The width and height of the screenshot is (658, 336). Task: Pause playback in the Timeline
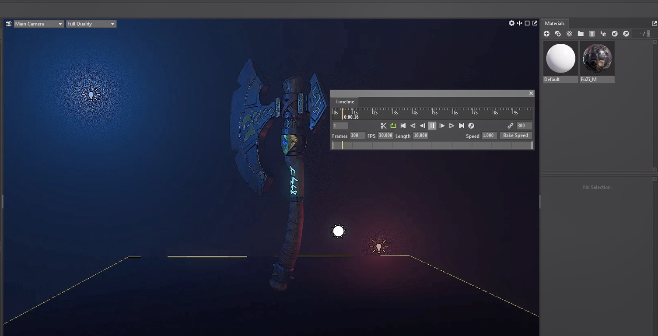pos(432,126)
